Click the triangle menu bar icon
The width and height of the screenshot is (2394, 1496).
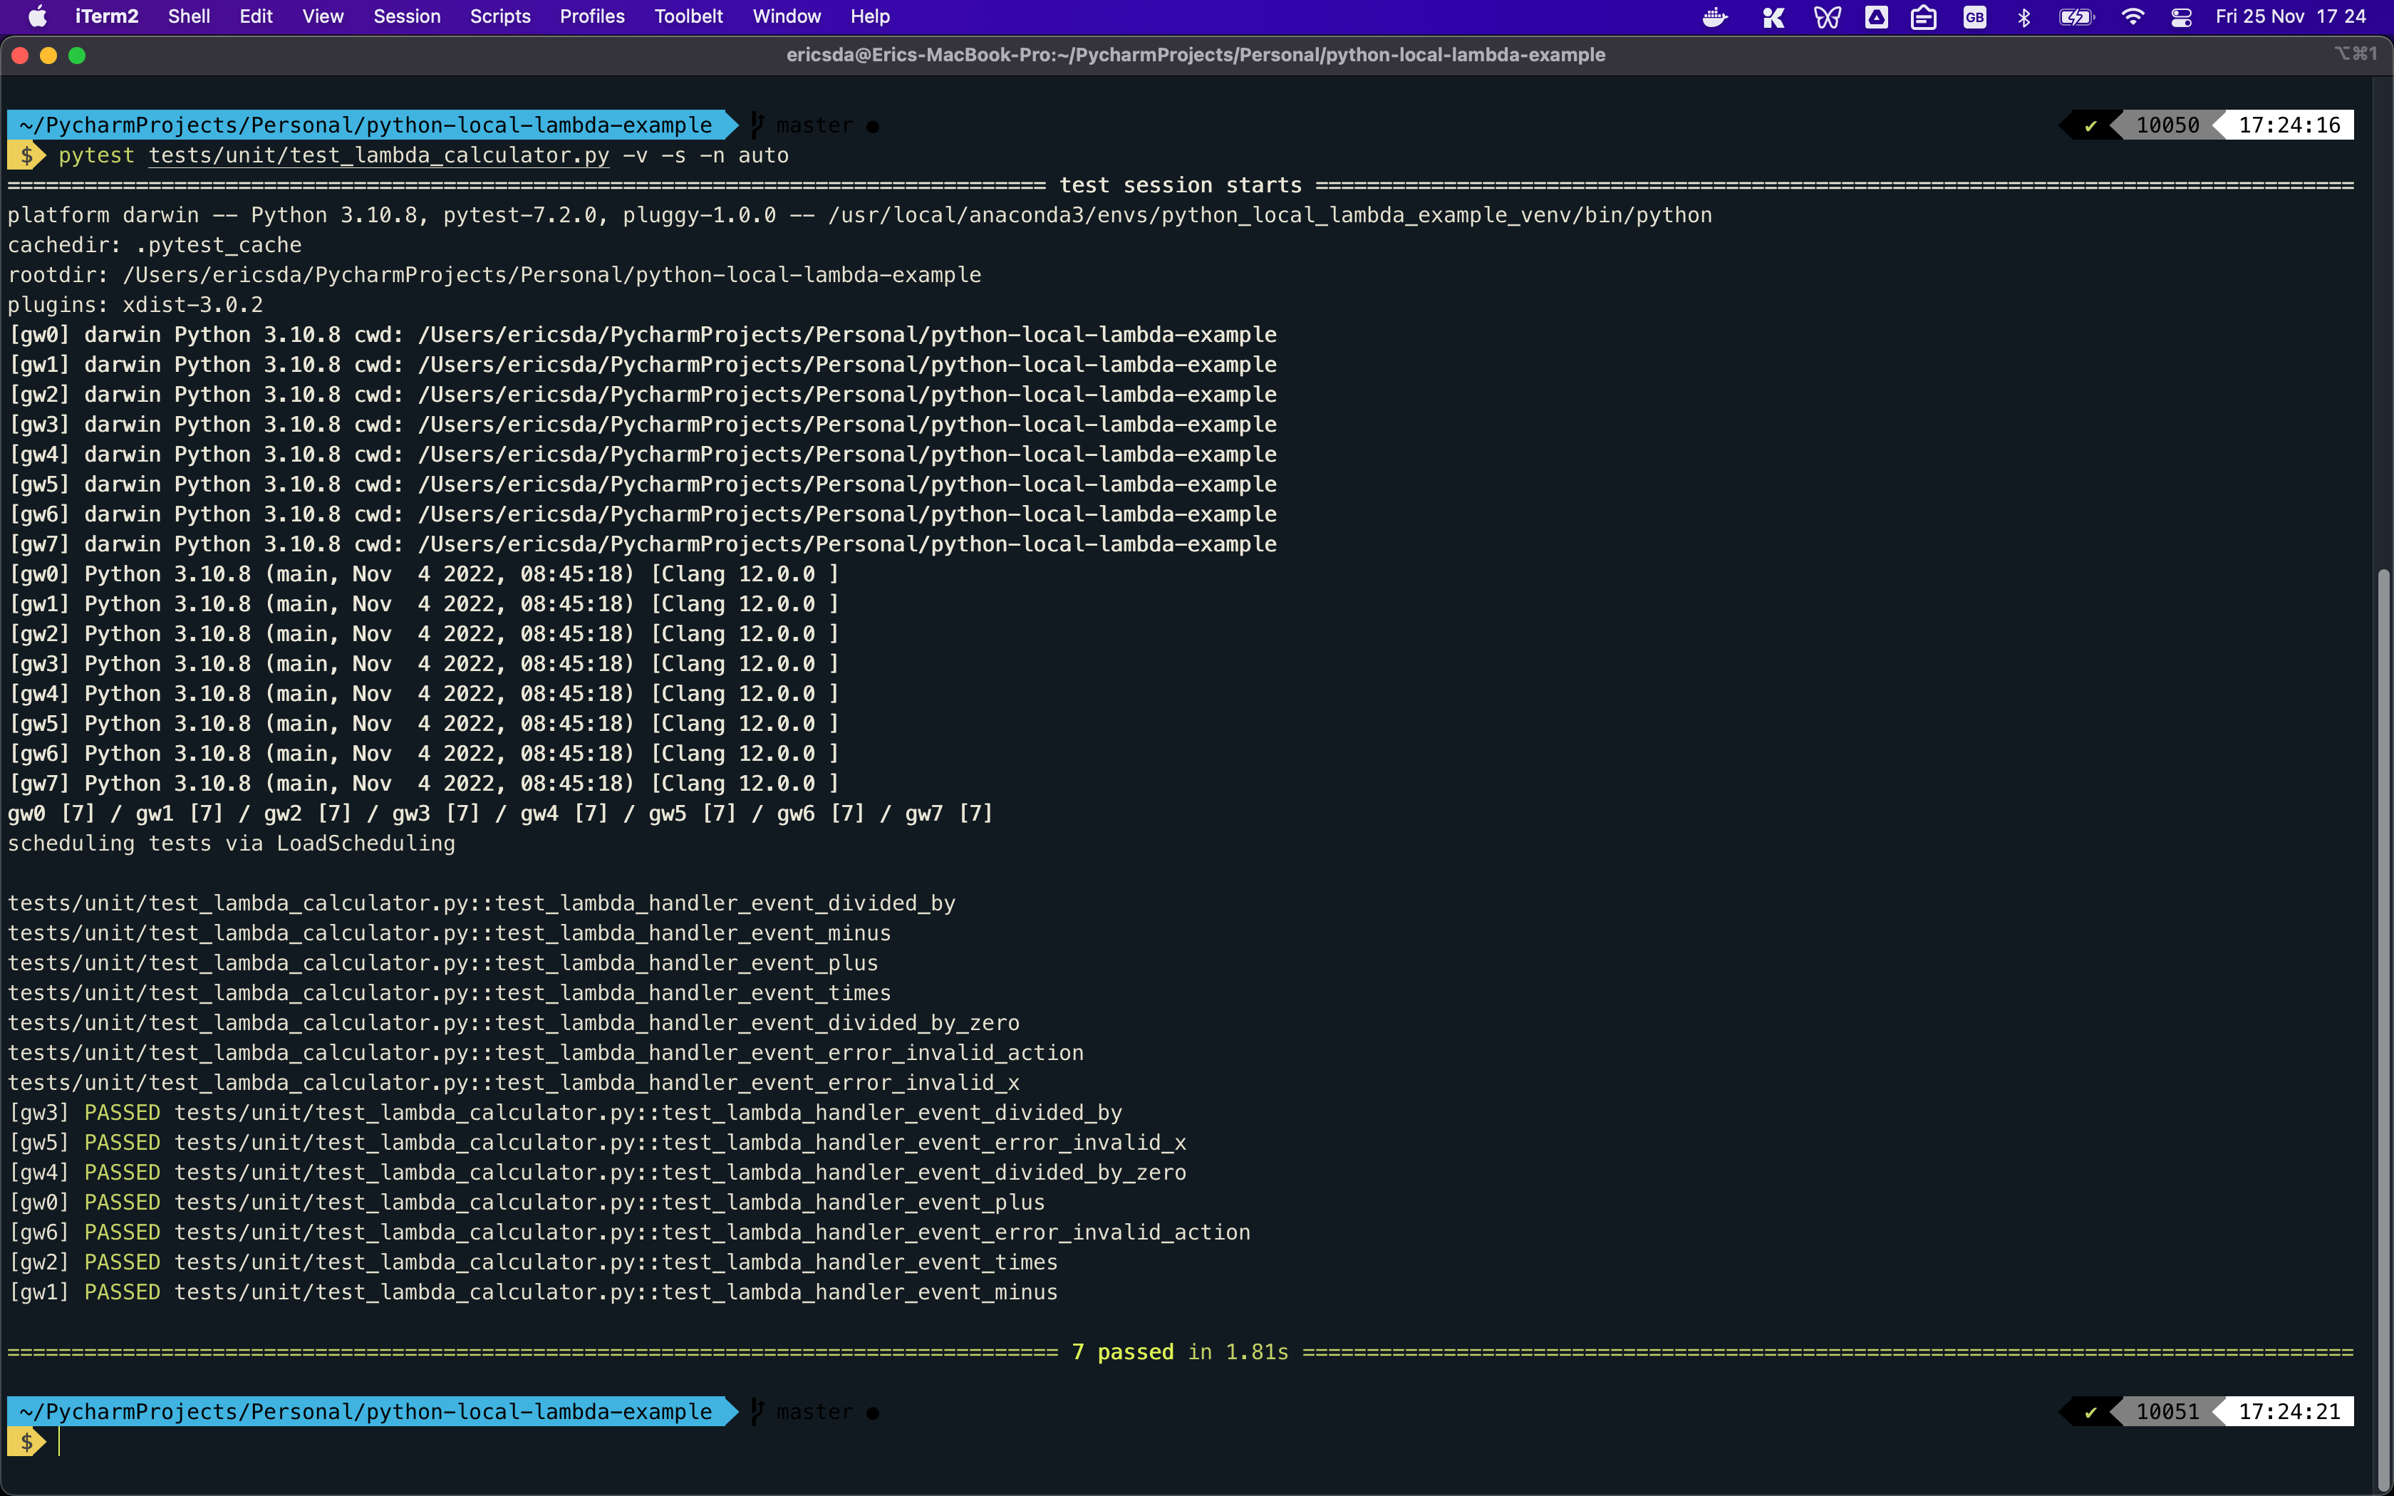(1877, 17)
